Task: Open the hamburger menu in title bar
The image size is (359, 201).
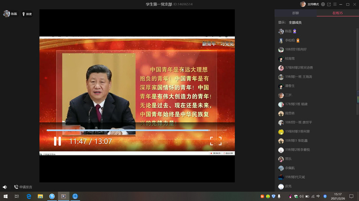Action: coord(335,4)
